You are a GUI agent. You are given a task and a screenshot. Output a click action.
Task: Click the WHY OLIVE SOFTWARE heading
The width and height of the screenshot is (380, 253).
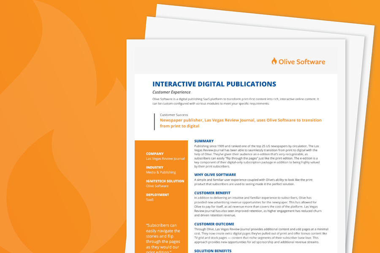[215, 175]
